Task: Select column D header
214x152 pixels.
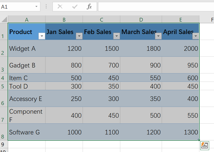Action: coord(141,19)
